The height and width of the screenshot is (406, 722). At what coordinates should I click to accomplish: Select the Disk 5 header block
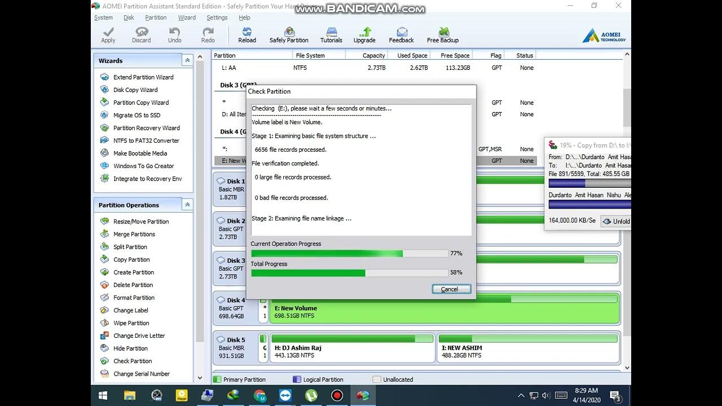coord(235,347)
